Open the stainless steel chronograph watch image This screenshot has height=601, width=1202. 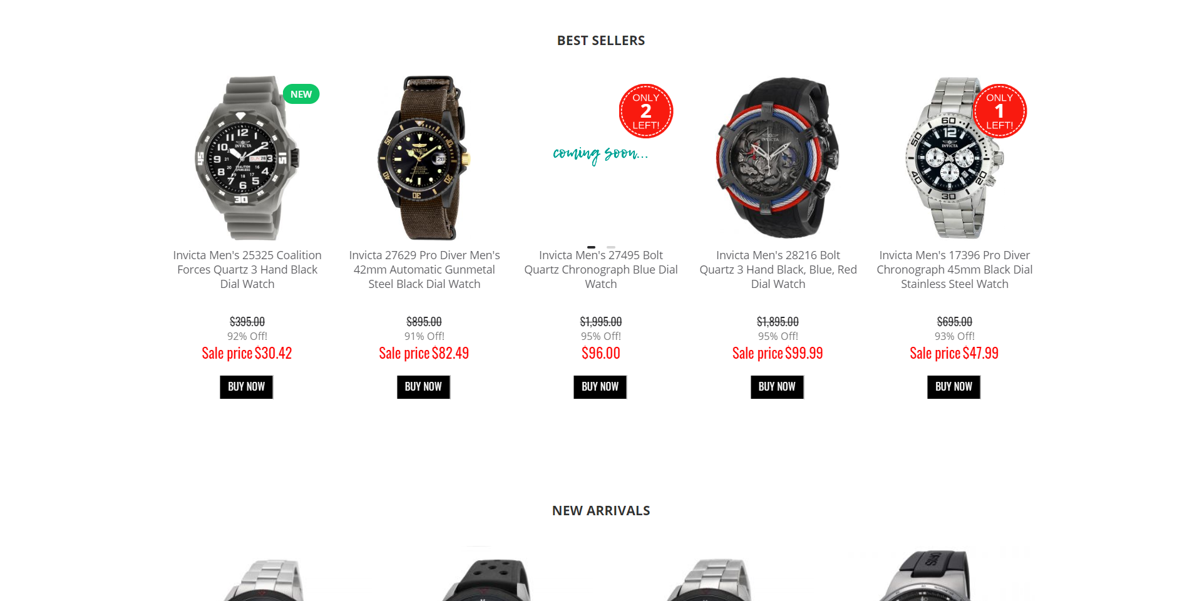click(954, 158)
